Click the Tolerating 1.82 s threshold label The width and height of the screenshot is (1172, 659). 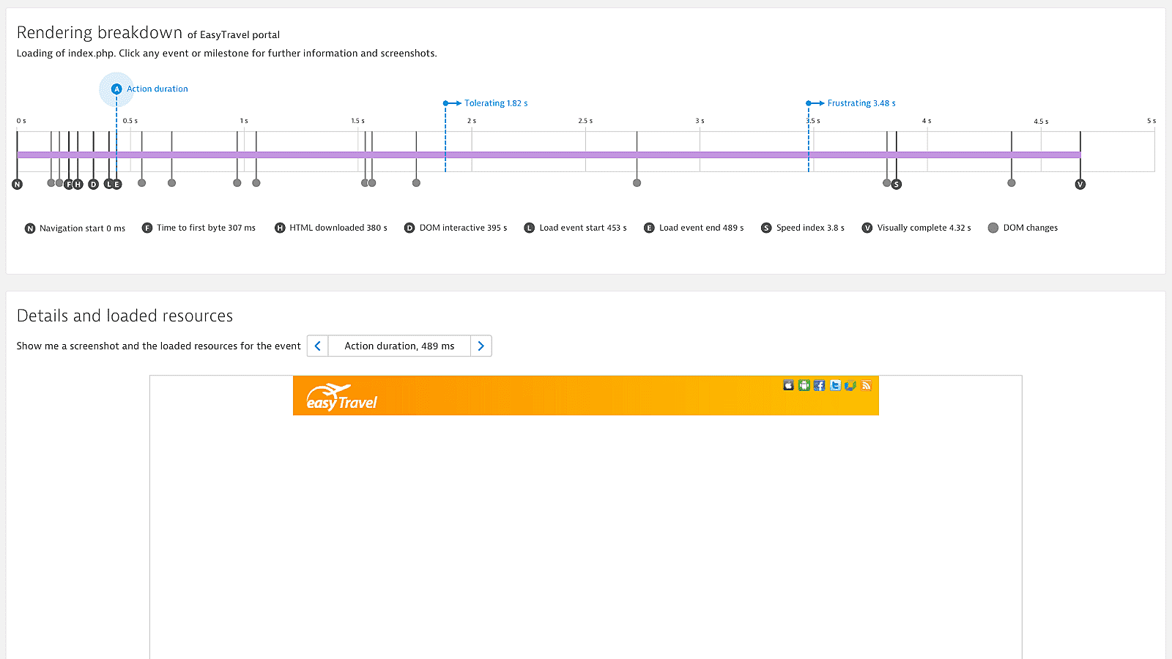pos(494,103)
